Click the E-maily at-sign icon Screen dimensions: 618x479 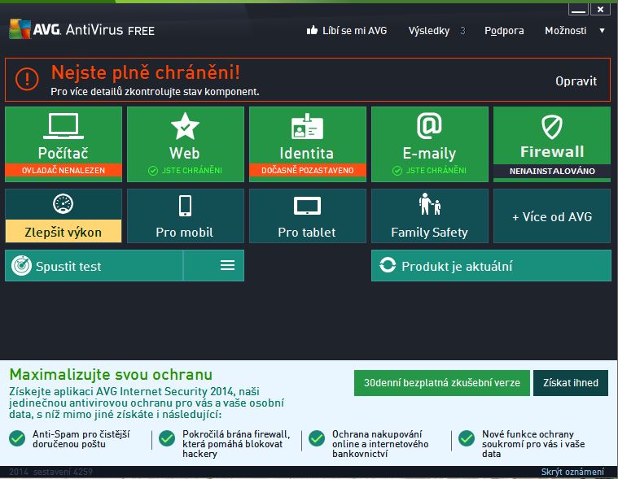pyautogui.click(x=429, y=126)
